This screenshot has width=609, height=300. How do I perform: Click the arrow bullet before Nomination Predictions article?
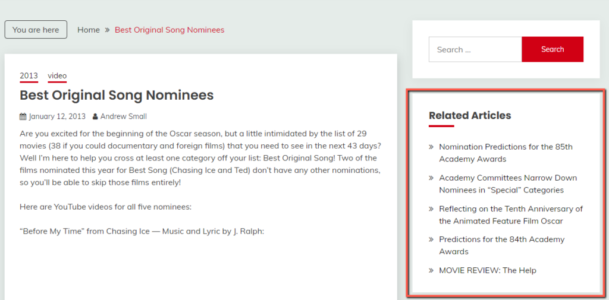(431, 147)
